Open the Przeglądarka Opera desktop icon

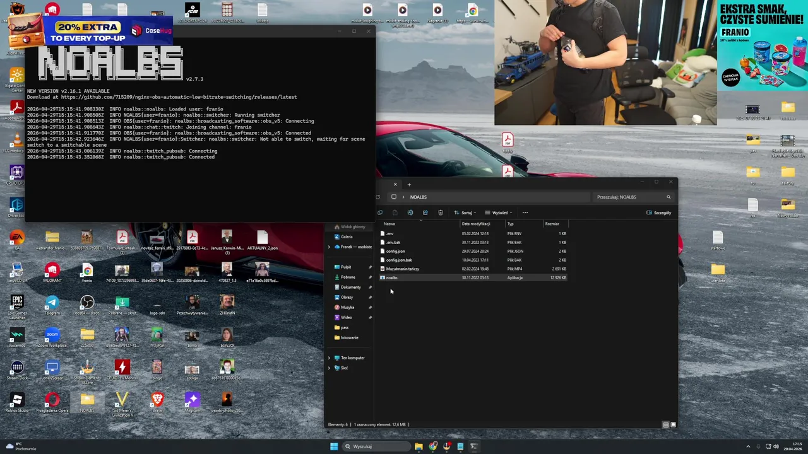coord(52,402)
